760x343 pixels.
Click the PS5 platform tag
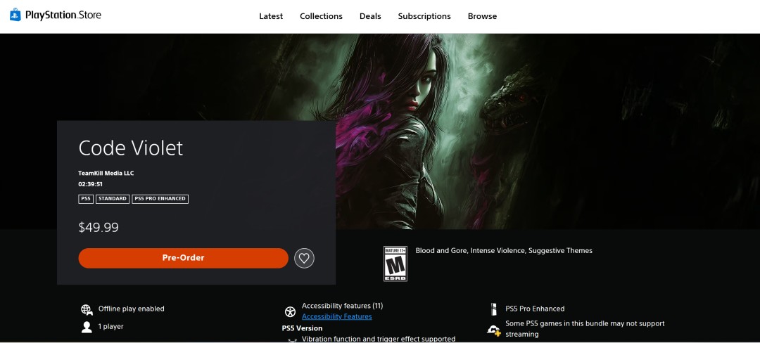pyautogui.click(x=86, y=199)
